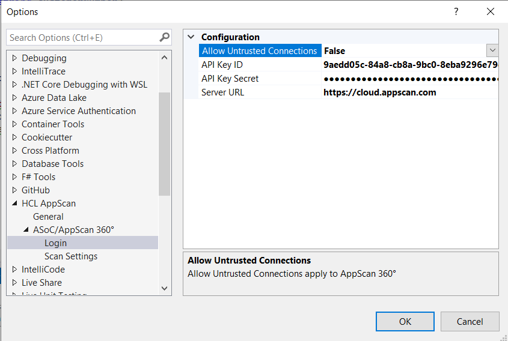Collapse the Configuration category chevron
The width and height of the screenshot is (508, 341).
coord(191,37)
